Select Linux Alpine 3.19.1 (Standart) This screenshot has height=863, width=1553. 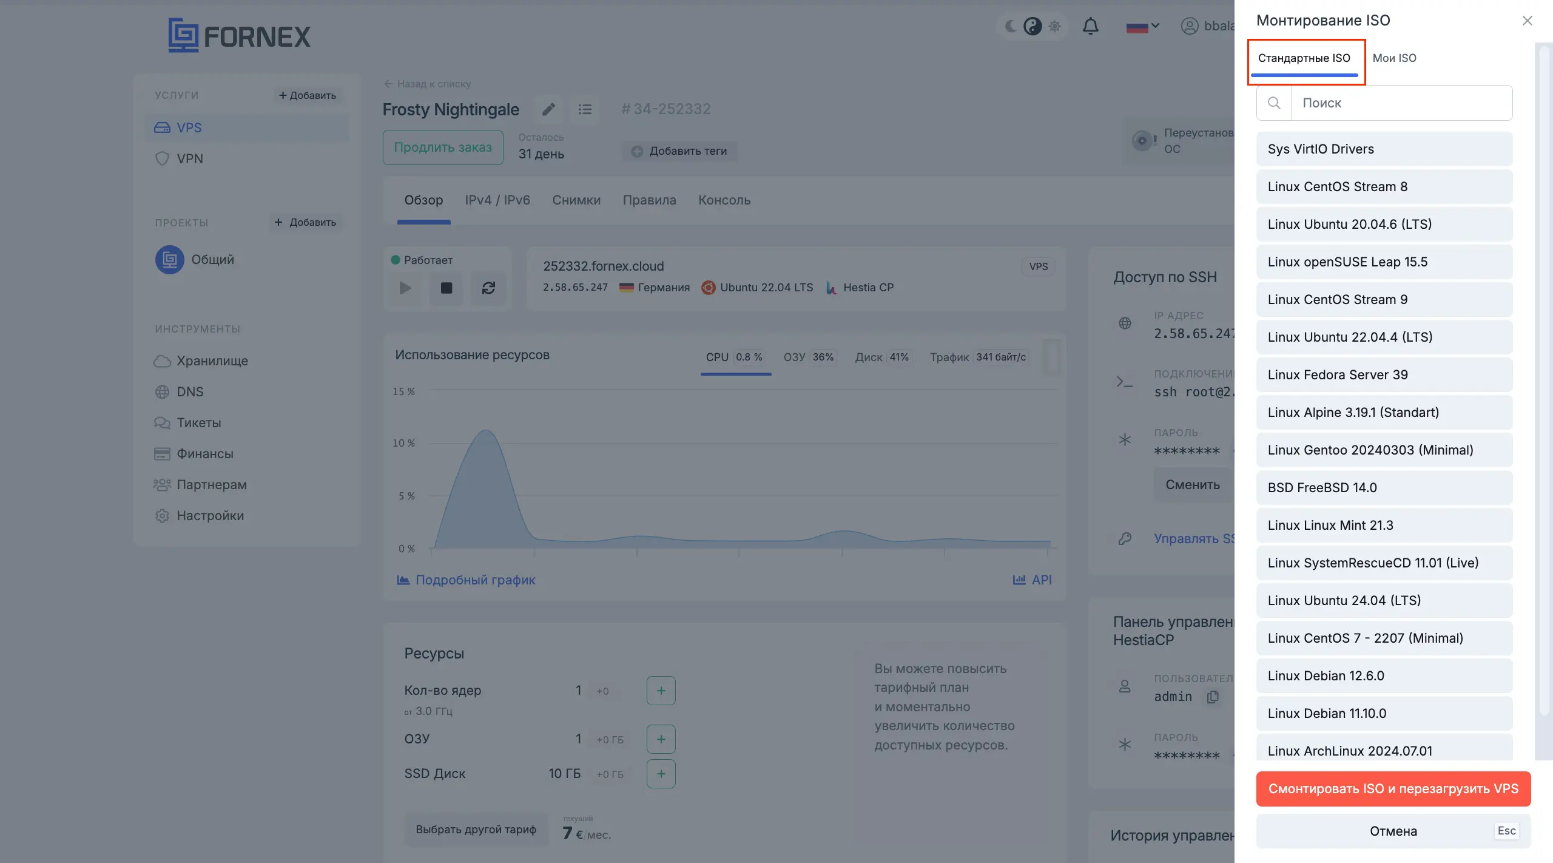[x=1384, y=413]
